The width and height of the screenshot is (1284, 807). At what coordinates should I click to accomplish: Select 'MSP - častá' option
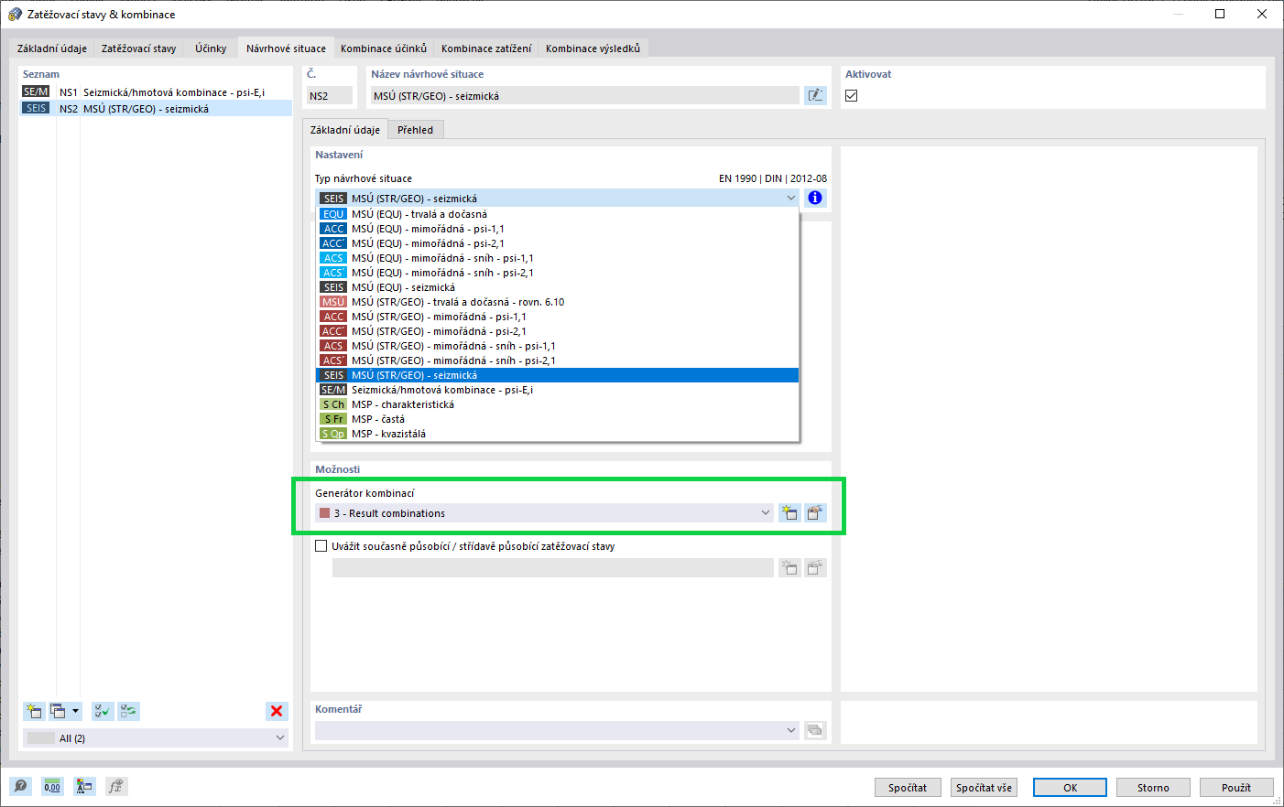(558, 419)
